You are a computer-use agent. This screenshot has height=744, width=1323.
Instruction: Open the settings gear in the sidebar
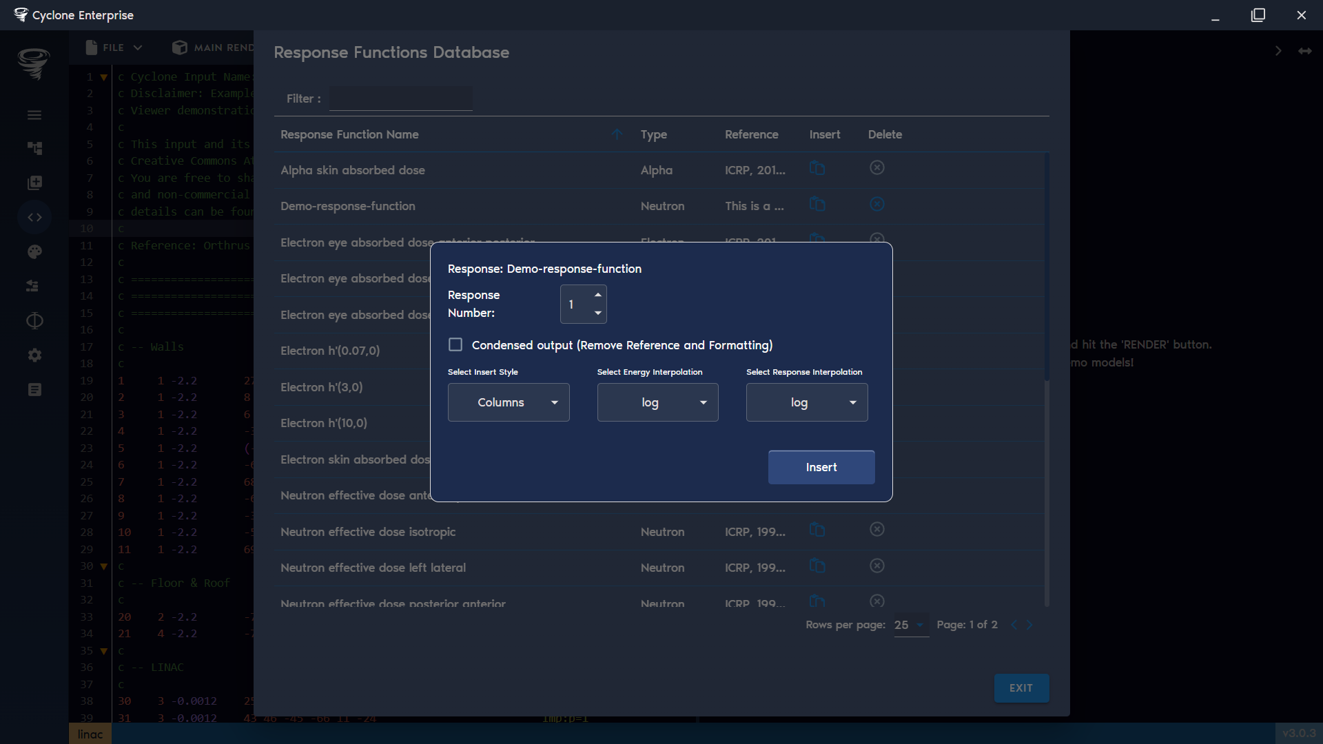tap(34, 355)
